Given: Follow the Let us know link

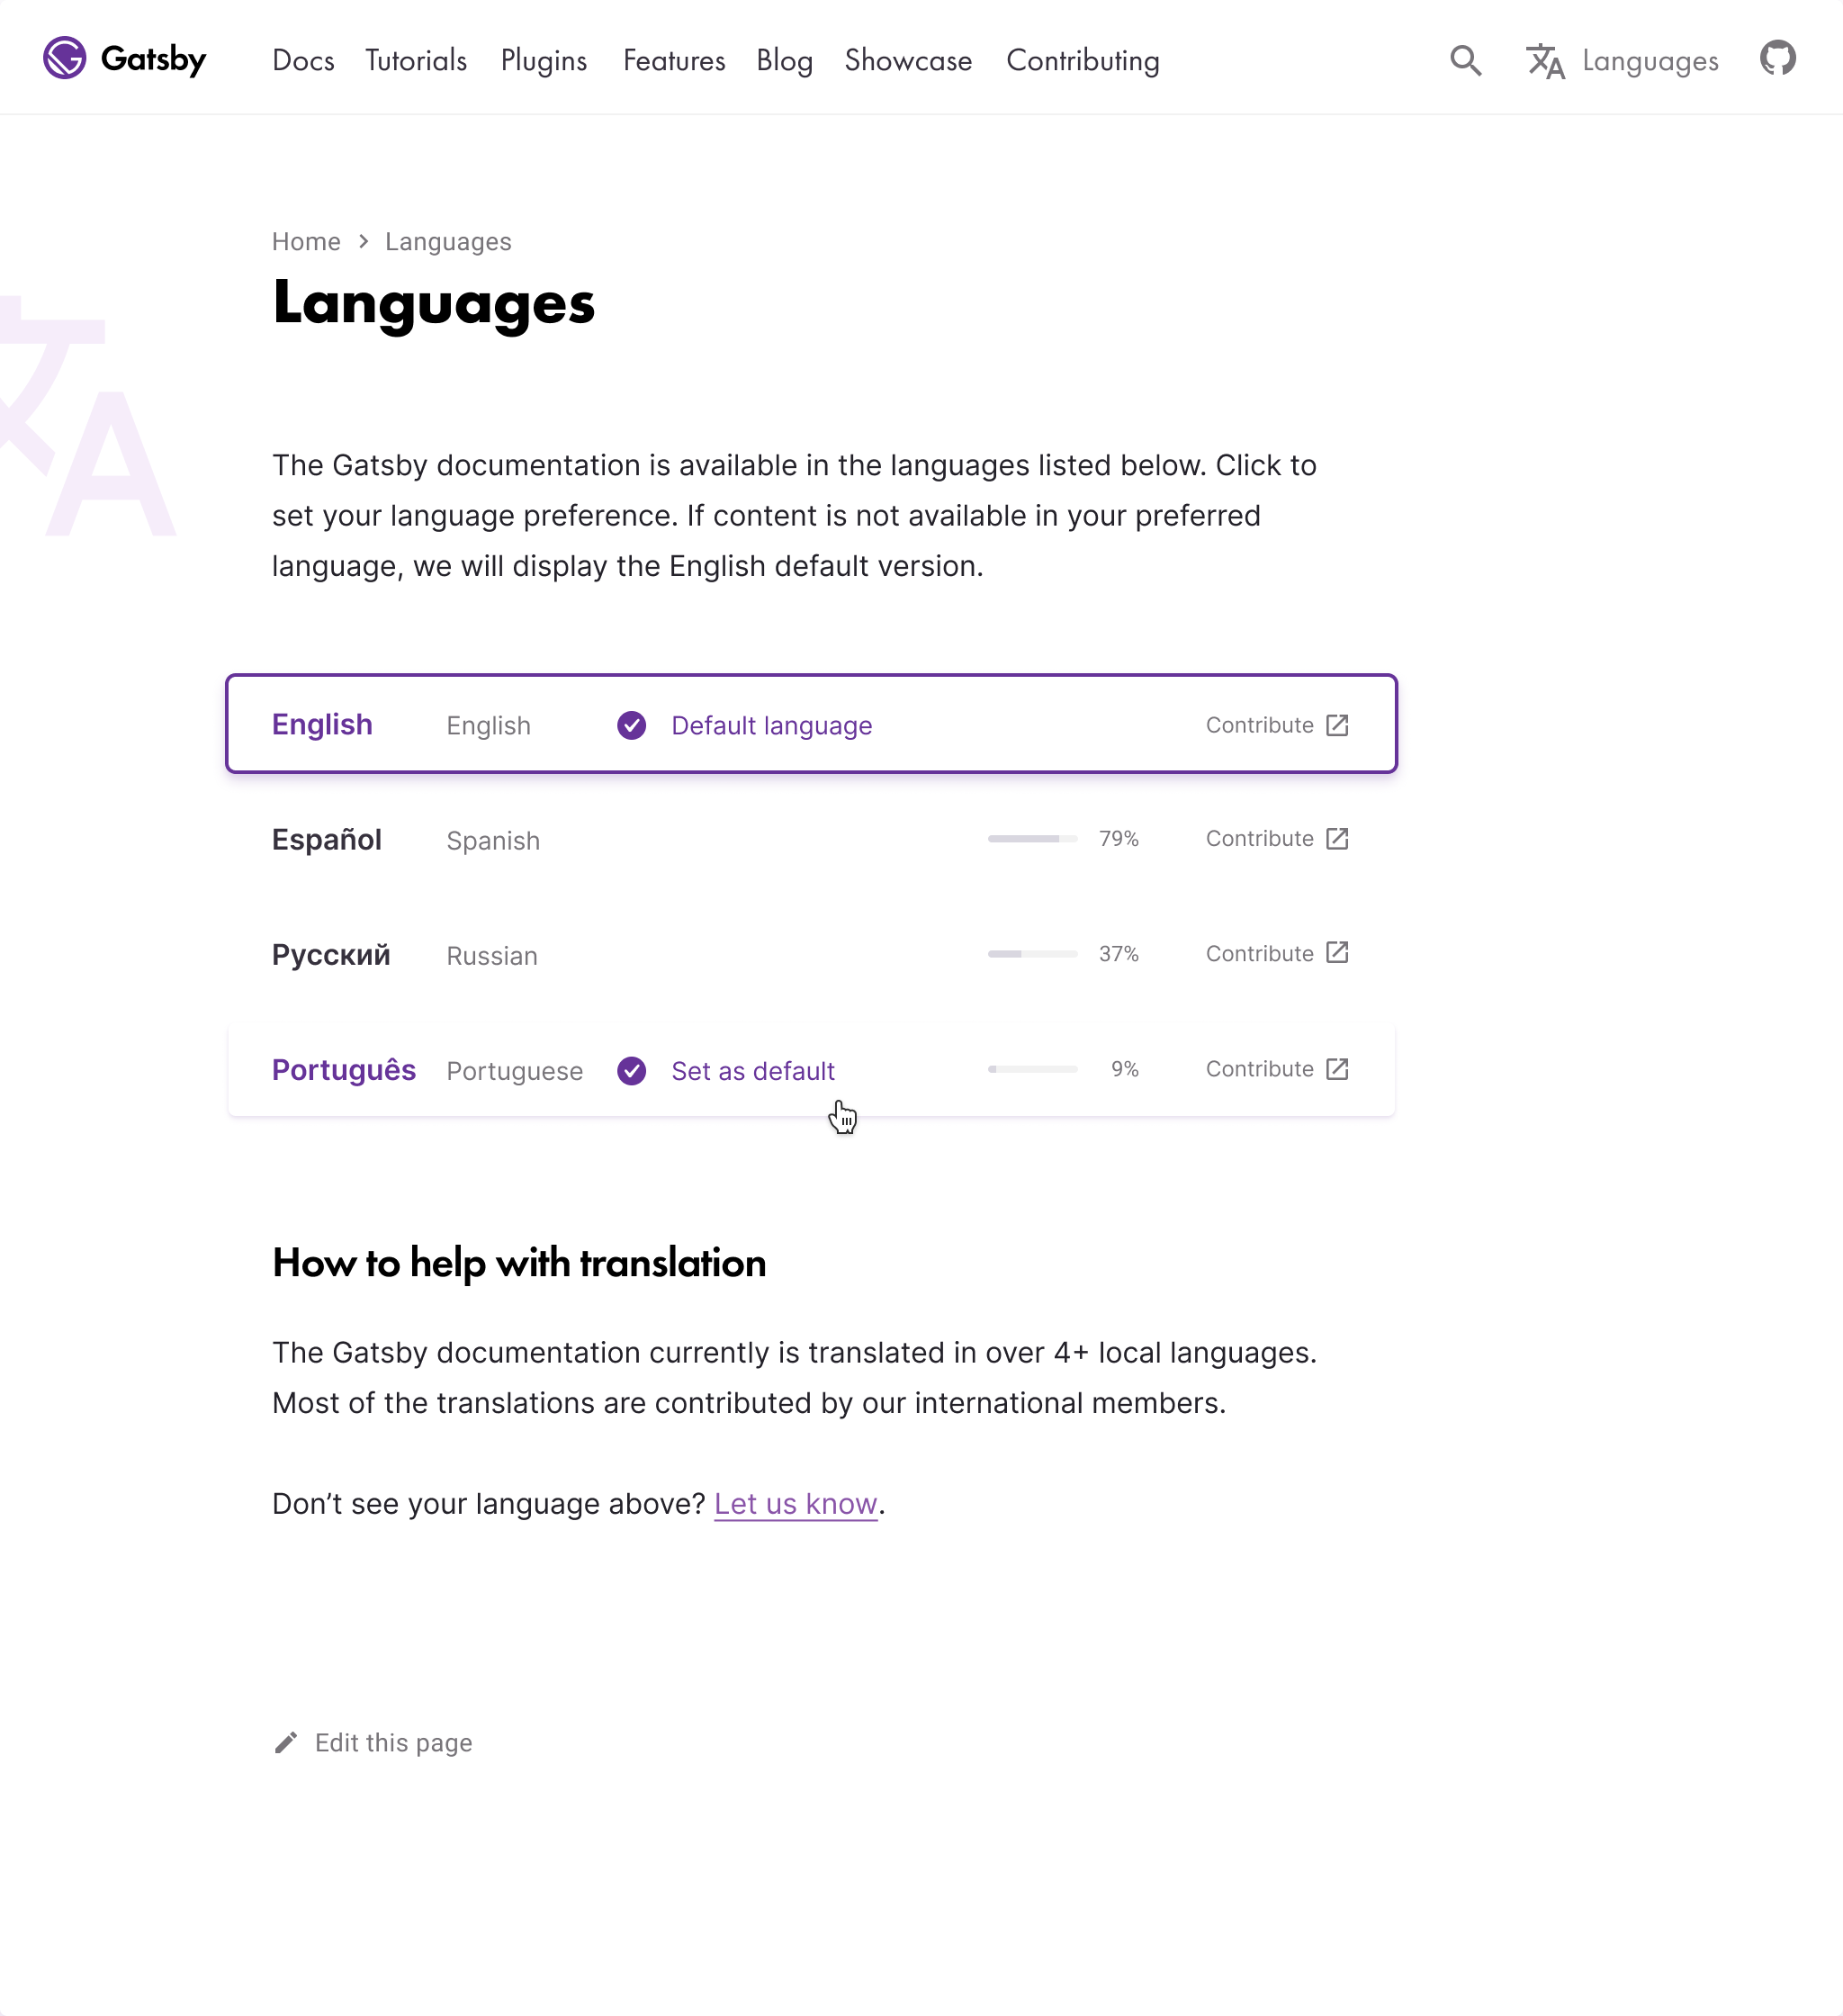Looking at the screenshot, I should point(795,1503).
